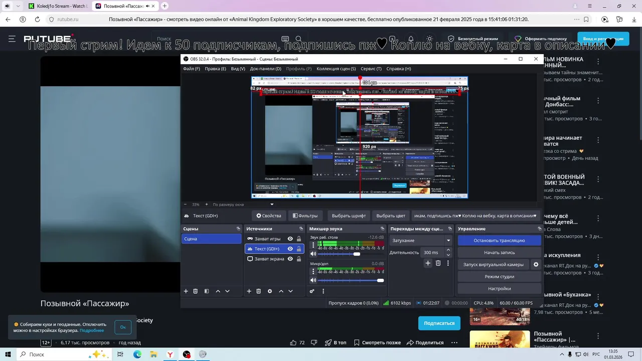Reload the page in browser toolbar
642x361 pixels.
click(x=37, y=20)
